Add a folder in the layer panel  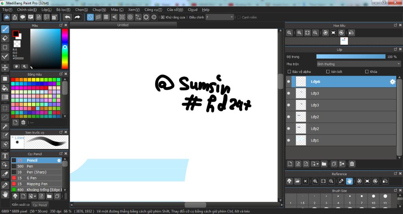(324, 164)
